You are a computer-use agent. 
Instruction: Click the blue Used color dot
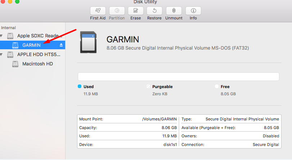[x=80, y=86]
